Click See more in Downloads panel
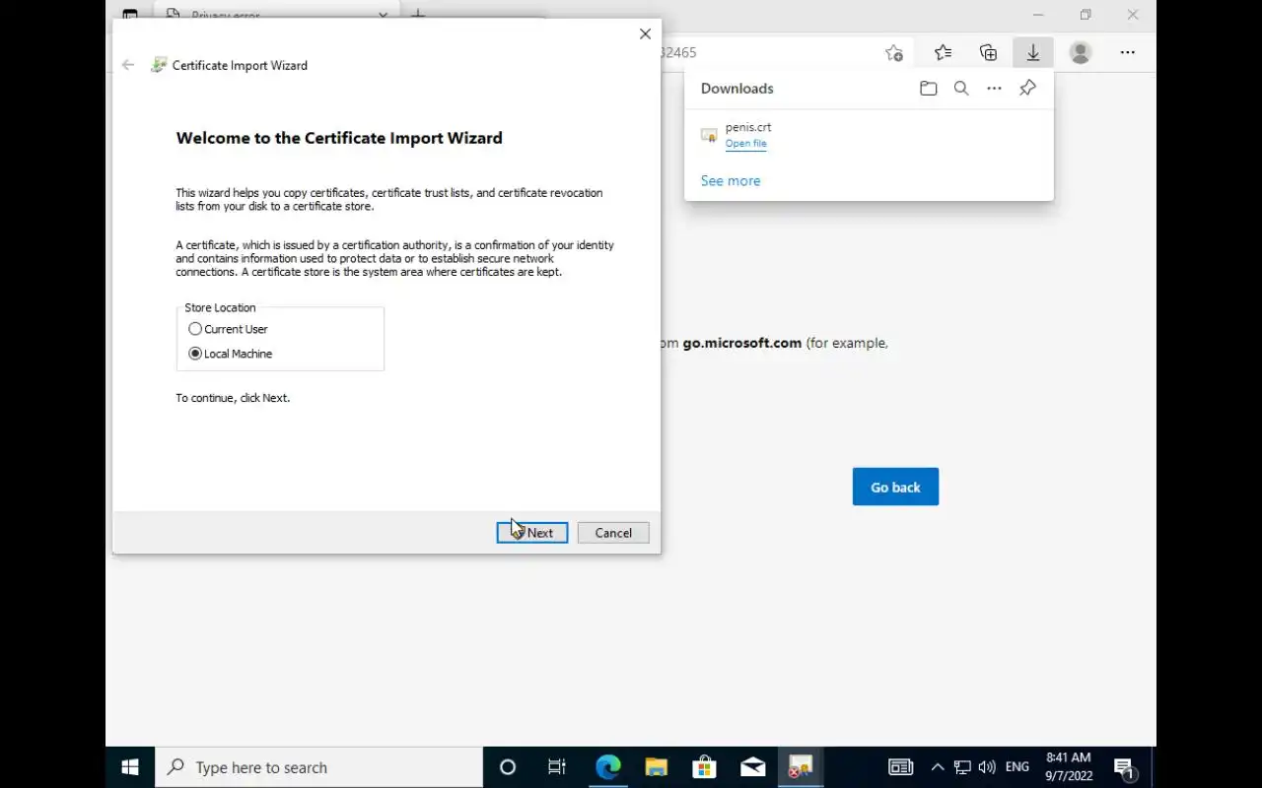This screenshot has width=1262, height=788. pyautogui.click(x=731, y=181)
